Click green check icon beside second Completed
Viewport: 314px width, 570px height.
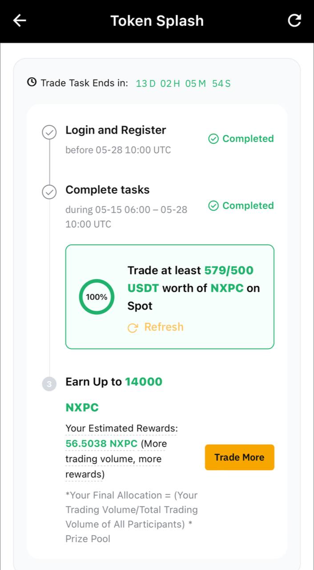(x=213, y=206)
